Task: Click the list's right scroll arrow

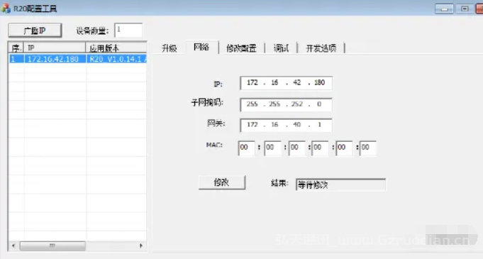Action: tap(141, 246)
